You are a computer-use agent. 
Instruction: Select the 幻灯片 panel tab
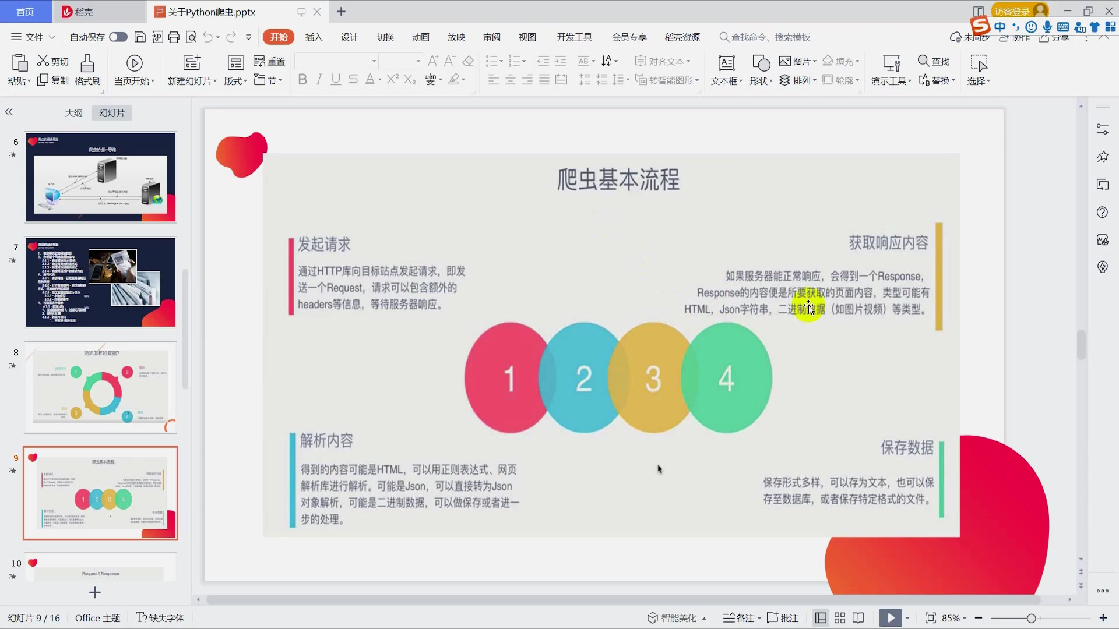pyautogui.click(x=111, y=112)
